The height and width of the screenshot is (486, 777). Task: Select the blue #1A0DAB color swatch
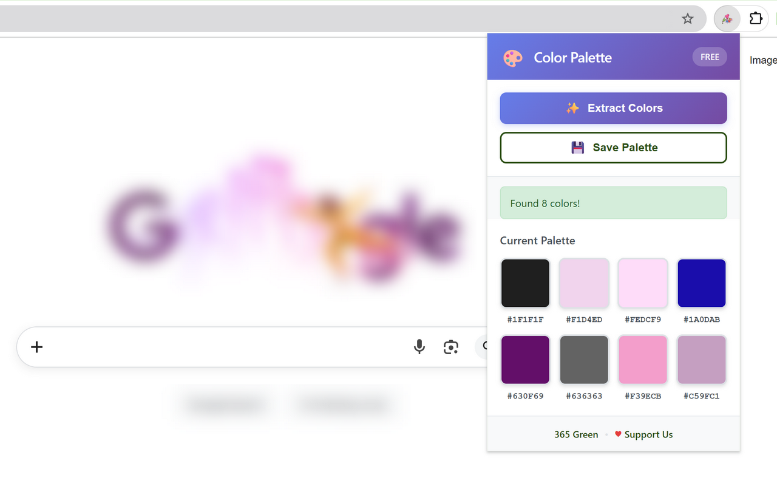701,283
